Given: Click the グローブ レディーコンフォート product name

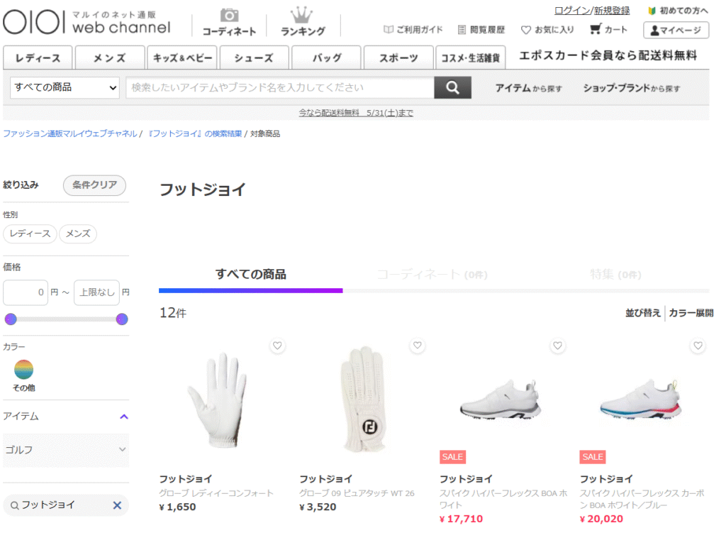Looking at the screenshot, I should pyautogui.click(x=216, y=493).
